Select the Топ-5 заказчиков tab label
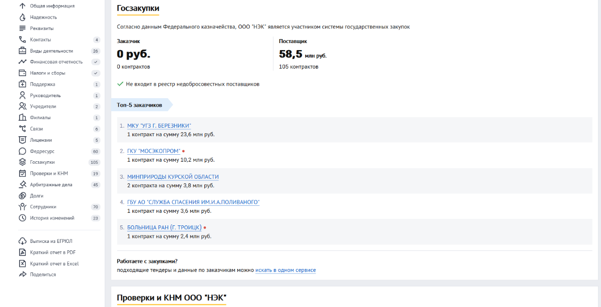The width and height of the screenshot is (601, 307). click(140, 105)
